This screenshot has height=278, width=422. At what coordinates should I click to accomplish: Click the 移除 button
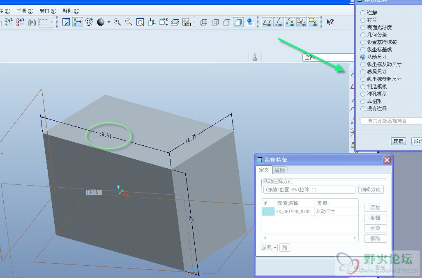[375, 239]
